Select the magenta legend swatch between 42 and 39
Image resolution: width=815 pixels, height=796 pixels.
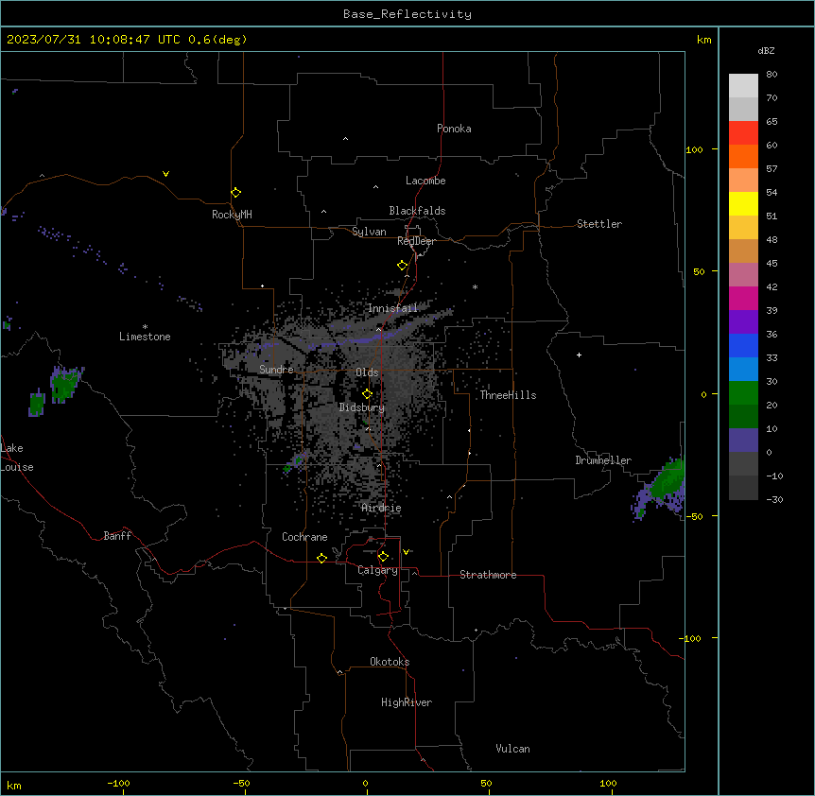point(743,298)
